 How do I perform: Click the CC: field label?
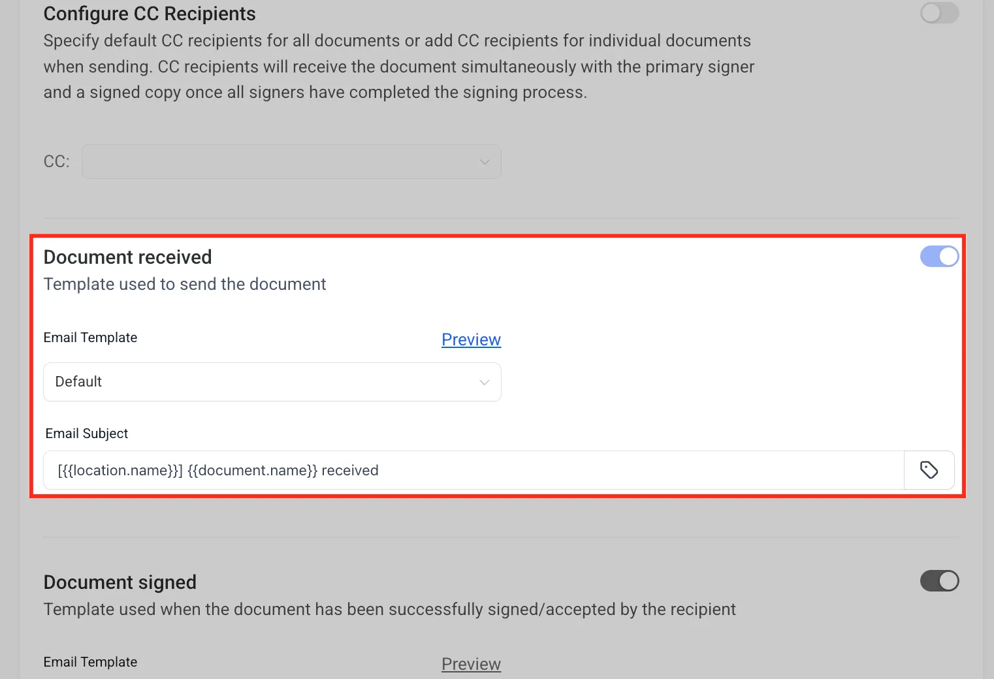point(56,161)
